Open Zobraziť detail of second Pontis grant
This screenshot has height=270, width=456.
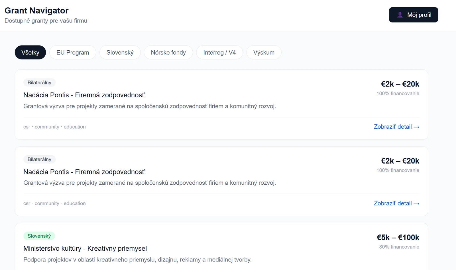click(396, 203)
